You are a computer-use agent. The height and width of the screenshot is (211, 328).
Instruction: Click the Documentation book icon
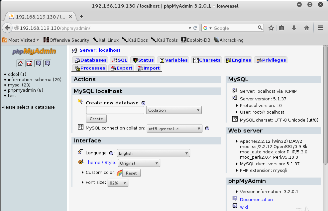pos(235,198)
